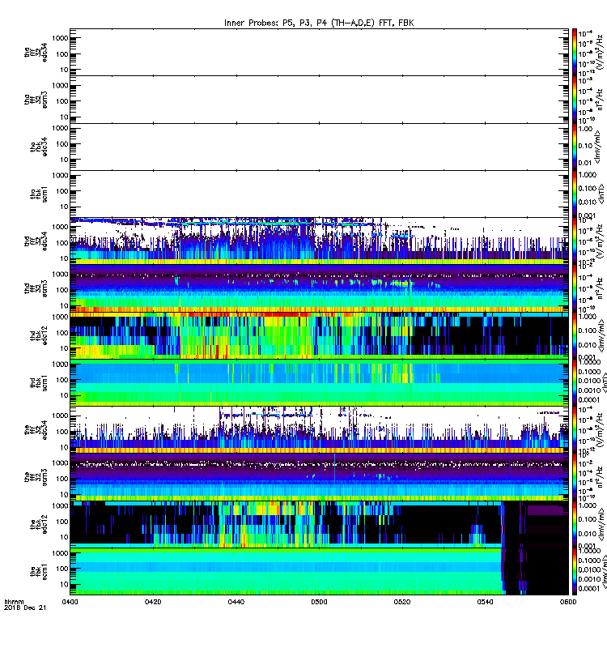Click the color bar beside the fbk edc12 panel
This screenshot has width=607, height=648.
pos(575,524)
